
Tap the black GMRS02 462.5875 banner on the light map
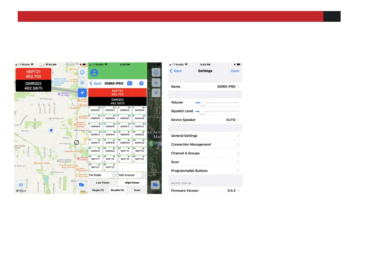[x=34, y=86]
